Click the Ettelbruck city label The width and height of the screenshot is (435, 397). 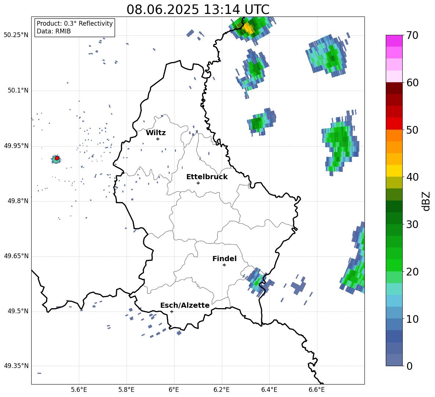(x=207, y=177)
